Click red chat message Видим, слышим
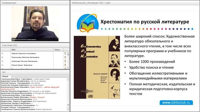The image size is (200, 112). point(37,97)
